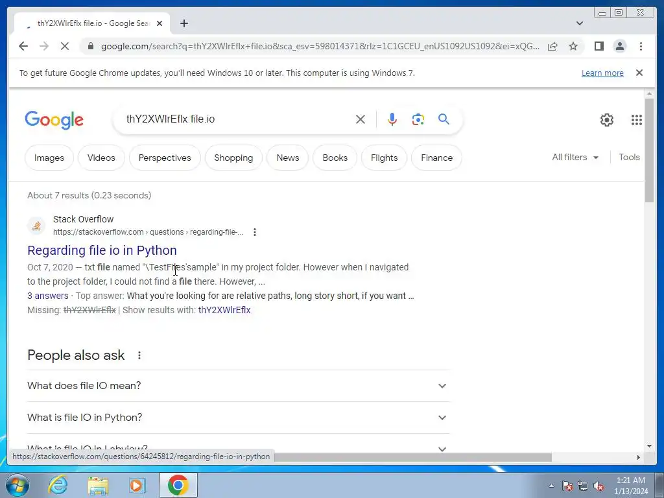The image size is (664, 498).
Task: Go back with the browser back arrow
Action: (23, 46)
